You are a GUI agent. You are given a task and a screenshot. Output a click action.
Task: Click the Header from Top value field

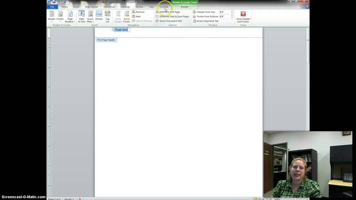[x=225, y=12]
